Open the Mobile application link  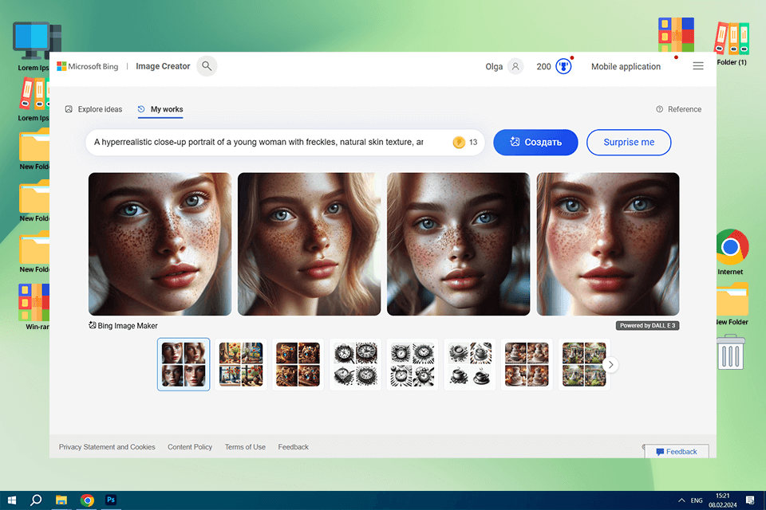pos(626,67)
